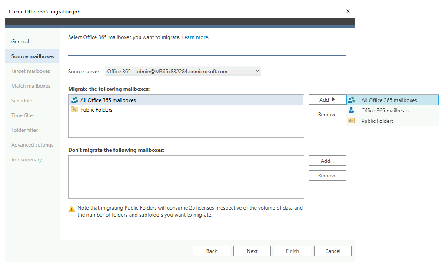Click the folder icon next to Public Folders in submenu
442x266 pixels.
click(x=351, y=121)
